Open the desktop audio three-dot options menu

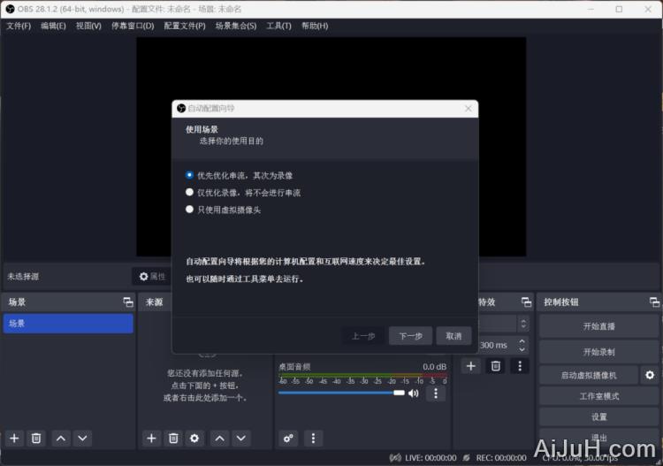435,393
